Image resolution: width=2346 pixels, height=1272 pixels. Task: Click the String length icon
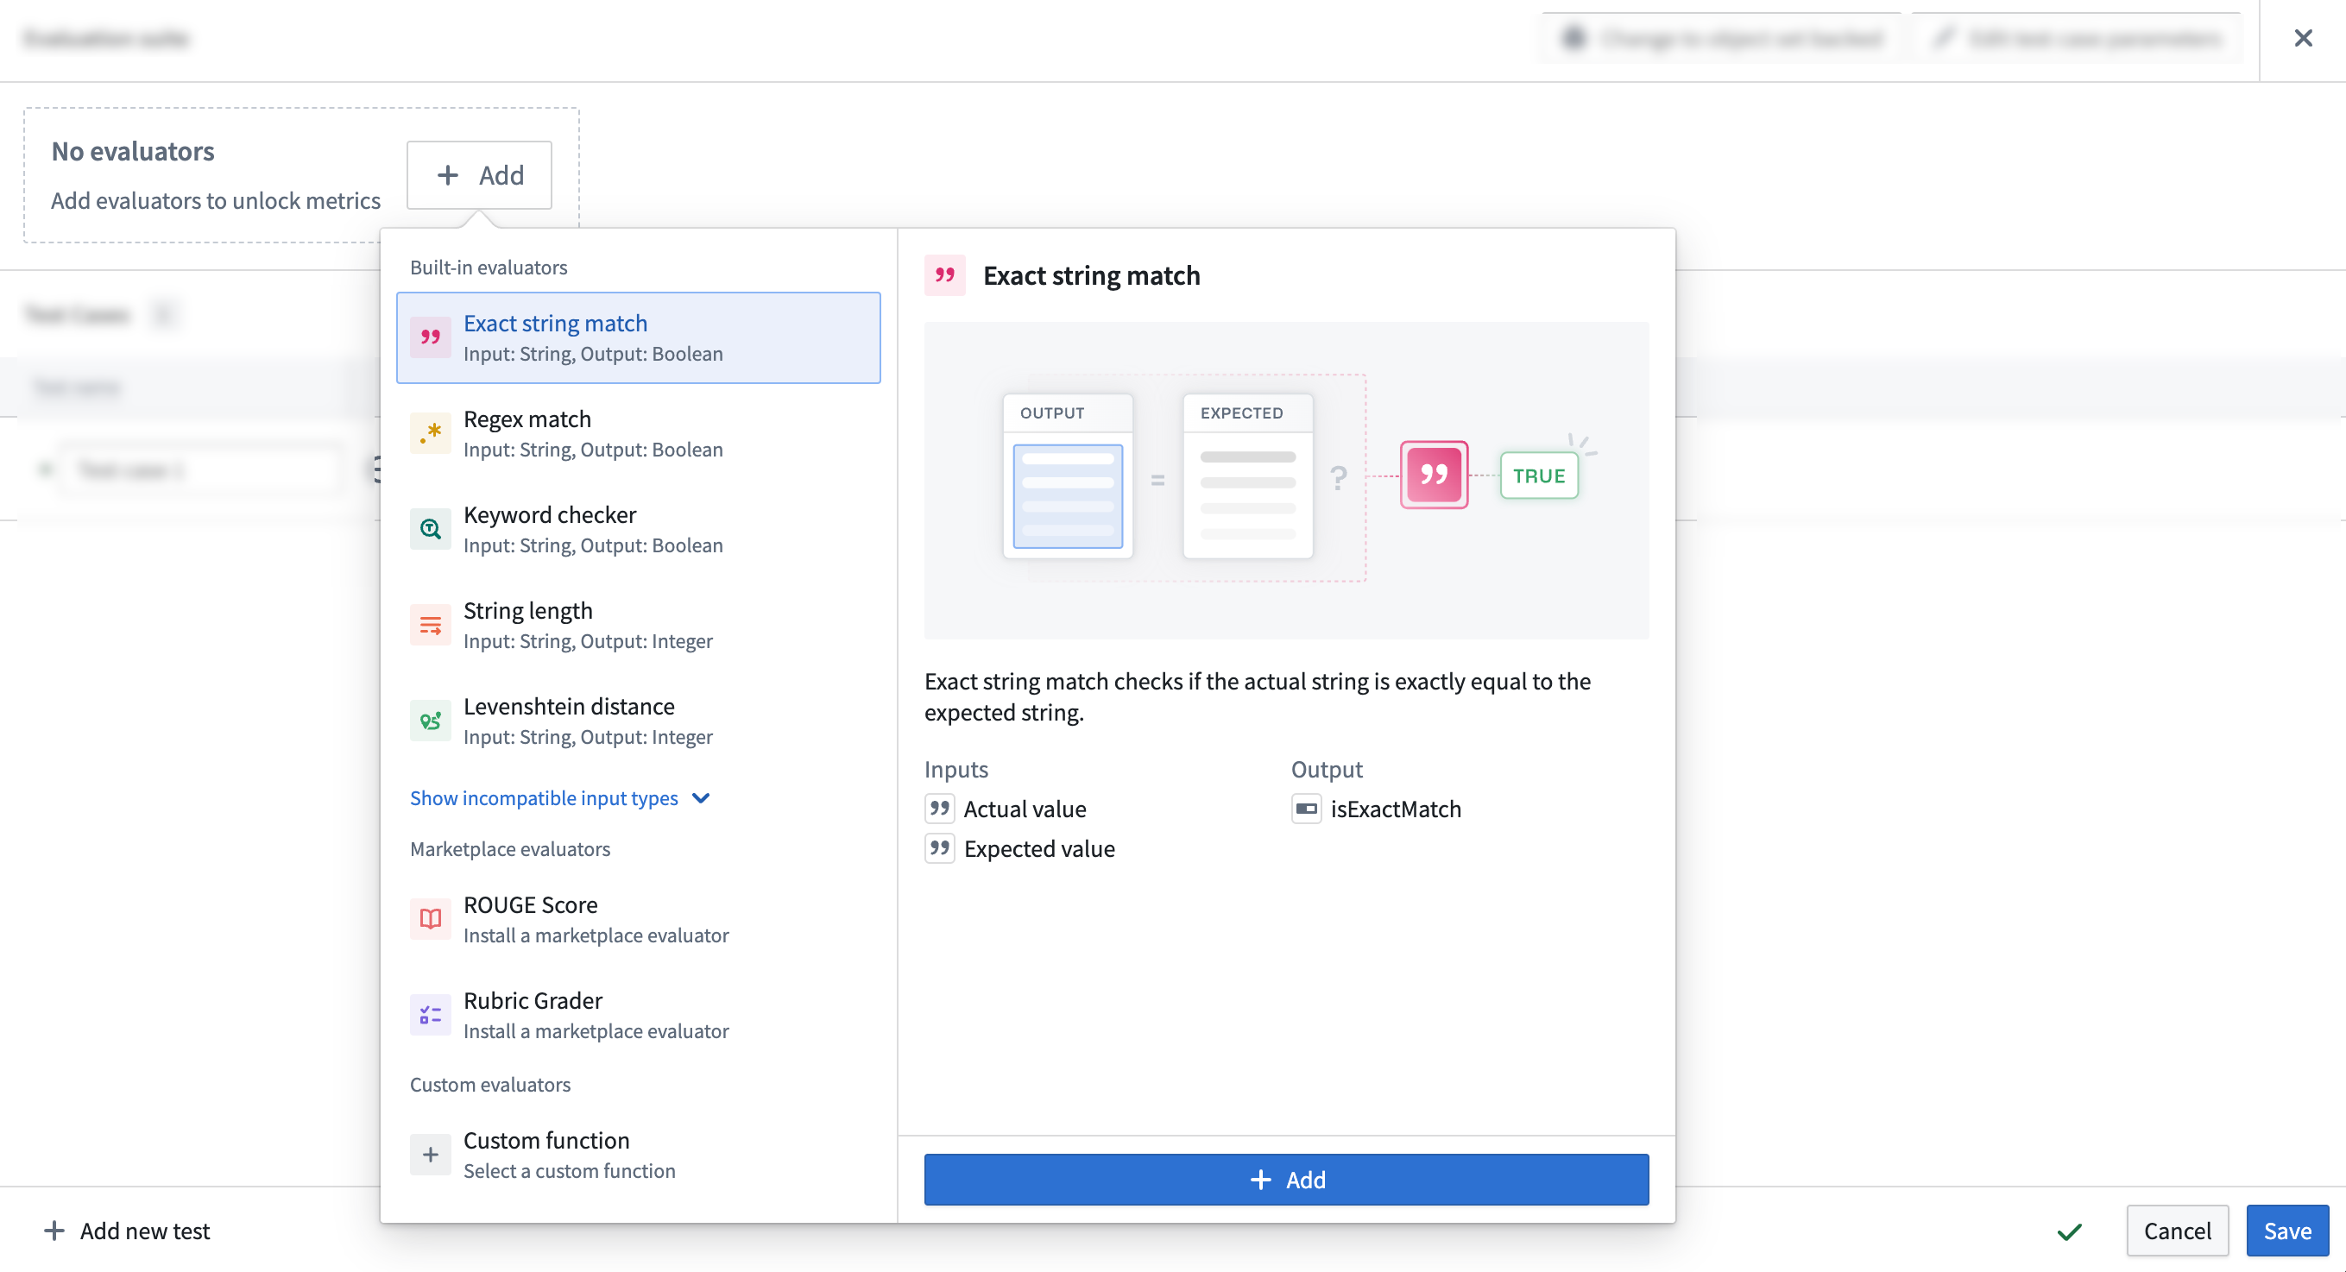coord(430,626)
